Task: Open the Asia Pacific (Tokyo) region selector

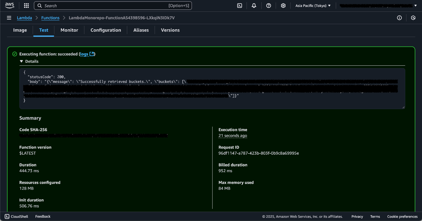Action: [313, 5]
